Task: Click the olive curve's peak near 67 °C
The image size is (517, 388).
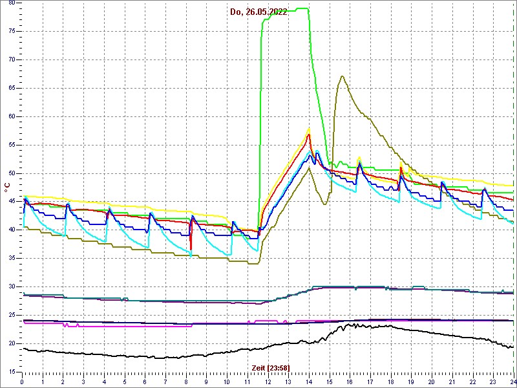Action: tap(343, 76)
